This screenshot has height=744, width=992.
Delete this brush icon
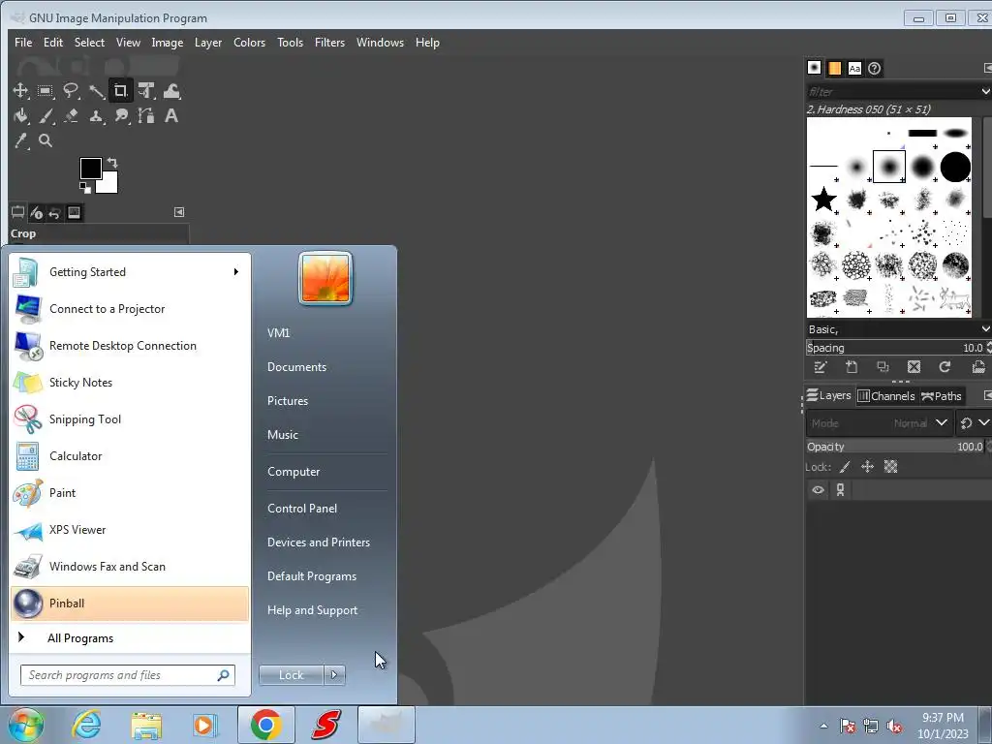click(x=914, y=367)
